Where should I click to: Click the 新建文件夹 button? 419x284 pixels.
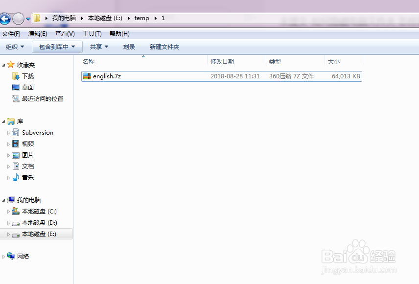tap(164, 47)
